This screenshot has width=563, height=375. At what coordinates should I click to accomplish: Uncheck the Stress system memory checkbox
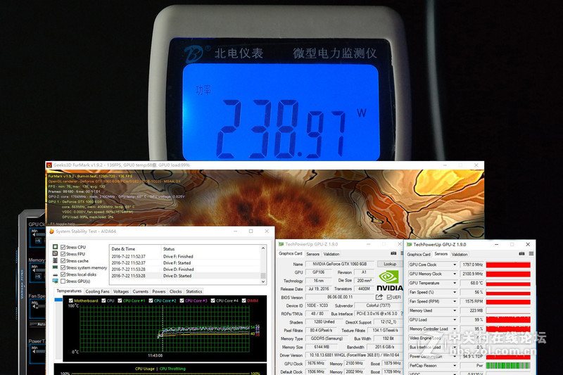[63, 267]
